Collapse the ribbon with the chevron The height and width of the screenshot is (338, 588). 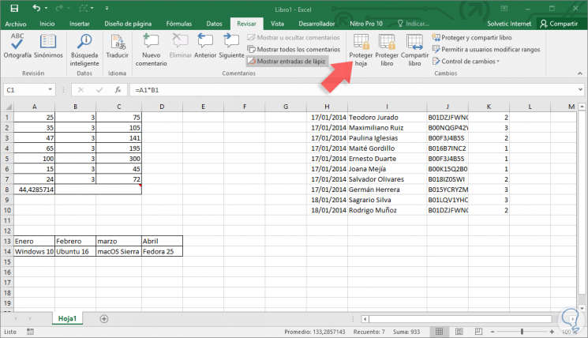(580, 73)
